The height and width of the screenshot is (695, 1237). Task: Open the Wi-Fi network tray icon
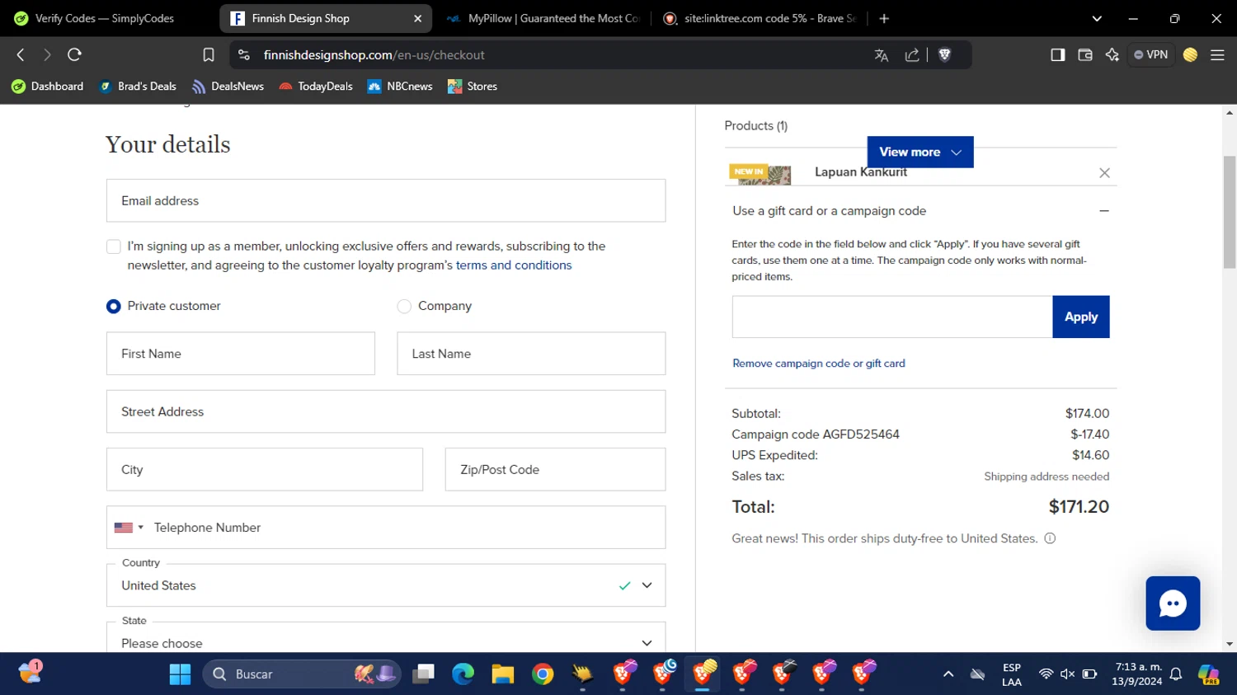pos(1046,674)
